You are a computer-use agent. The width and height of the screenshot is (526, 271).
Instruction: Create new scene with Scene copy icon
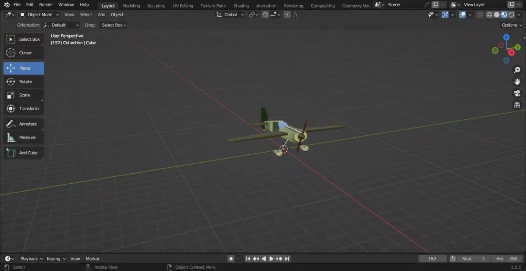tap(435, 5)
